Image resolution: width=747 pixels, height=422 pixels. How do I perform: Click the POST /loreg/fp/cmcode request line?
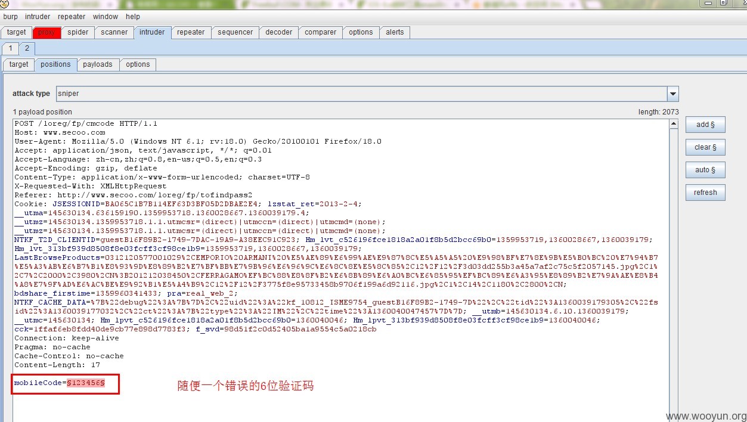86,123
